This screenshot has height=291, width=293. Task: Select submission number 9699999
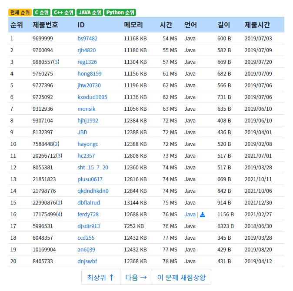coord(43,39)
